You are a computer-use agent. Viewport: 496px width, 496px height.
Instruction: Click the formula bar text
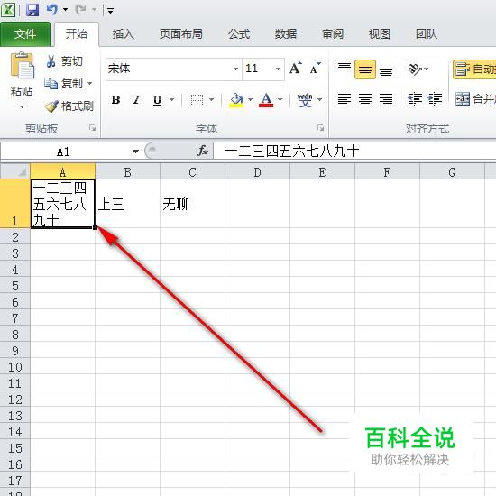[x=291, y=151]
